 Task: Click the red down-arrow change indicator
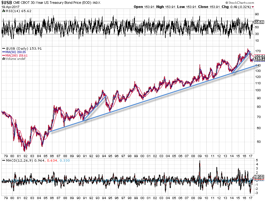253,7
